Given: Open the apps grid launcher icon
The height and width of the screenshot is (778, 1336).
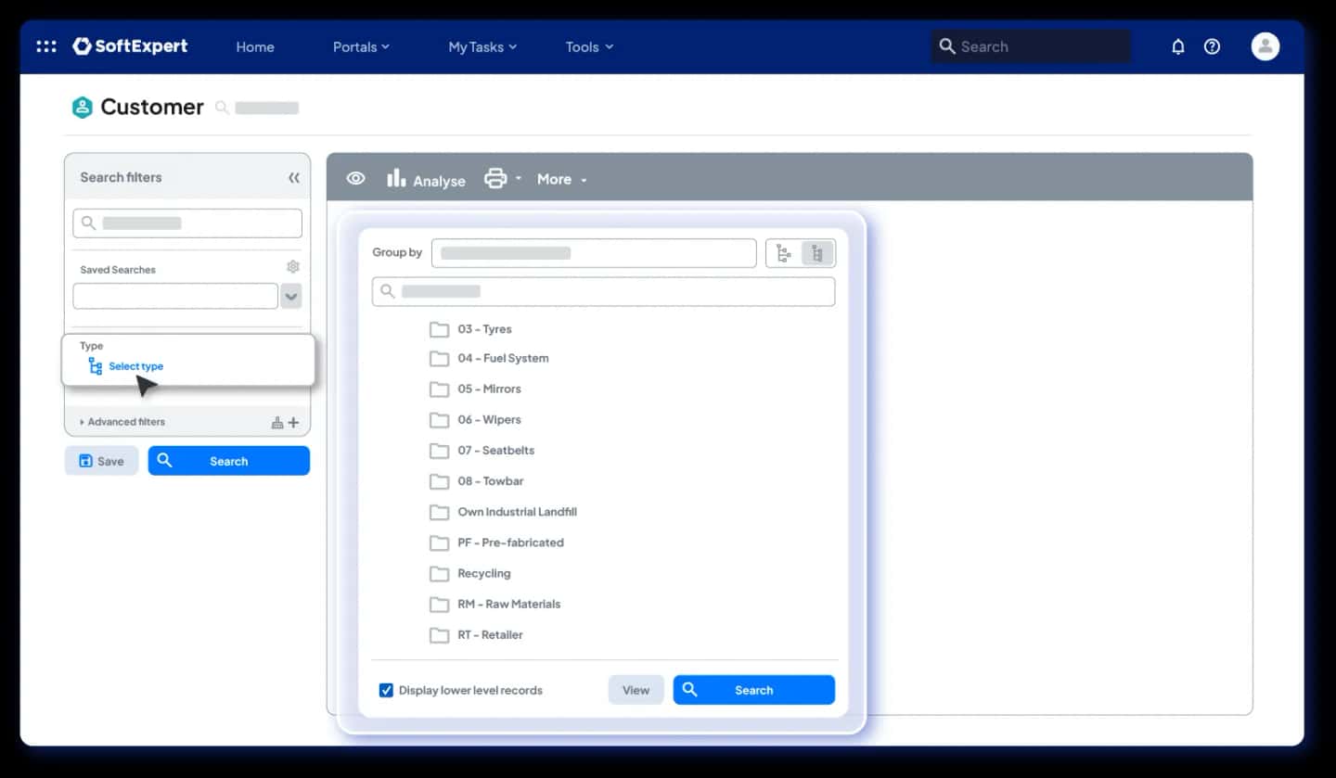Looking at the screenshot, I should (x=46, y=46).
